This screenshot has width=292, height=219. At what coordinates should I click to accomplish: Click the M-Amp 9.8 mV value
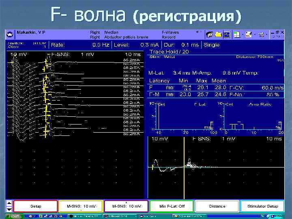(x=231, y=73)
